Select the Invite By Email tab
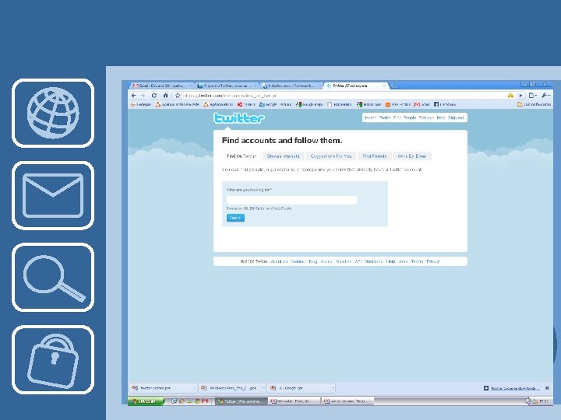Image resolution: width=561 pixels, height=420 pixels. coord(412,156)
